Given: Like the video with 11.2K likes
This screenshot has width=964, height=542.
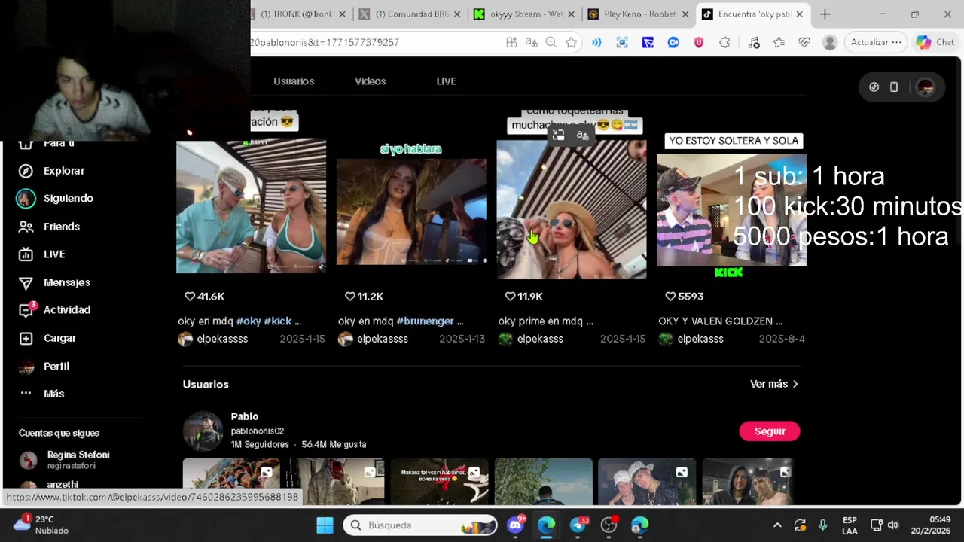Looking at the screenshot, I should tap(350, 297).
